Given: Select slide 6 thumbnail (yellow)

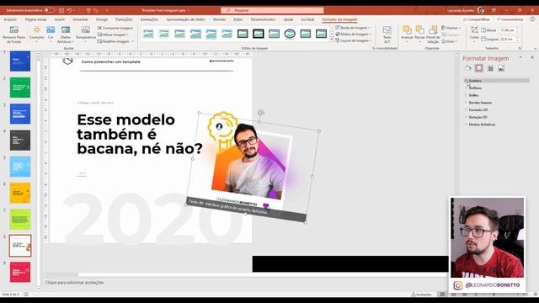Looking at the screenshot, I should click(x=20, y=193).
